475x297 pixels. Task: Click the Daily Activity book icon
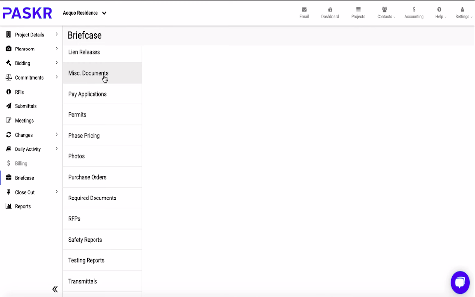coord(8,149)
